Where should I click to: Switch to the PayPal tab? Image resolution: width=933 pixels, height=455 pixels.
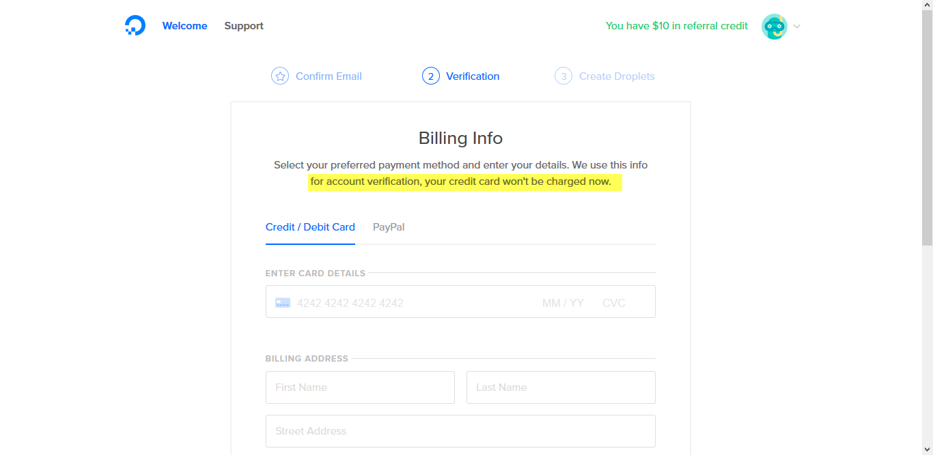point(389,227)
